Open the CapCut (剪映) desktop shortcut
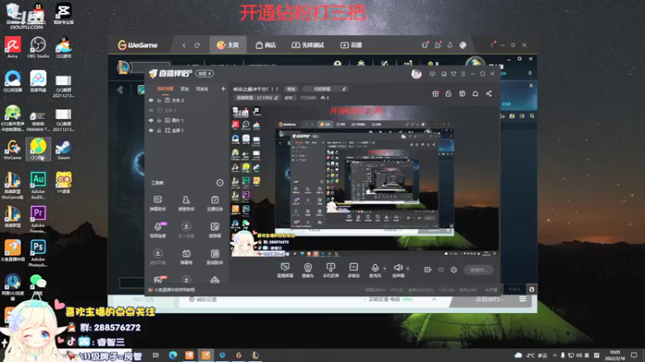645x362 pixels. 64,14
